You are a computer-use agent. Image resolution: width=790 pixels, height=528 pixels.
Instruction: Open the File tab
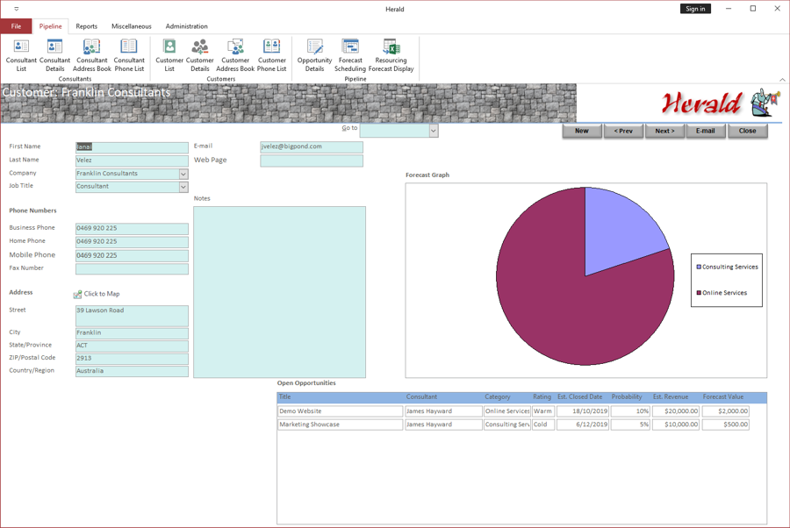click(x=16, y=26)
